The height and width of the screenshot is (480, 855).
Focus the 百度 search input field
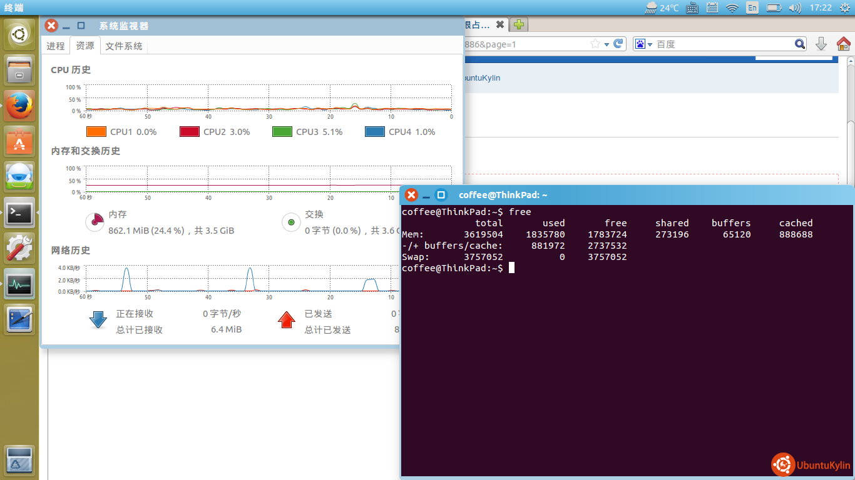tap(723, 44)
